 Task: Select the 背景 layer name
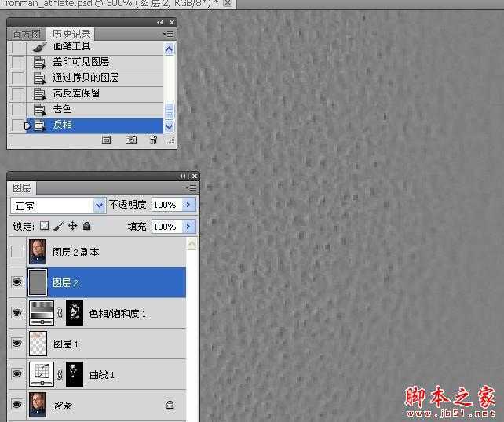63,405
